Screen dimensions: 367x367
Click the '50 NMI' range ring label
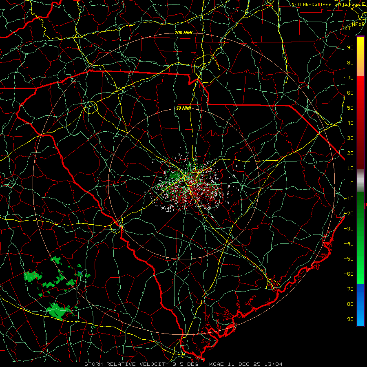(x=183, y=108)
